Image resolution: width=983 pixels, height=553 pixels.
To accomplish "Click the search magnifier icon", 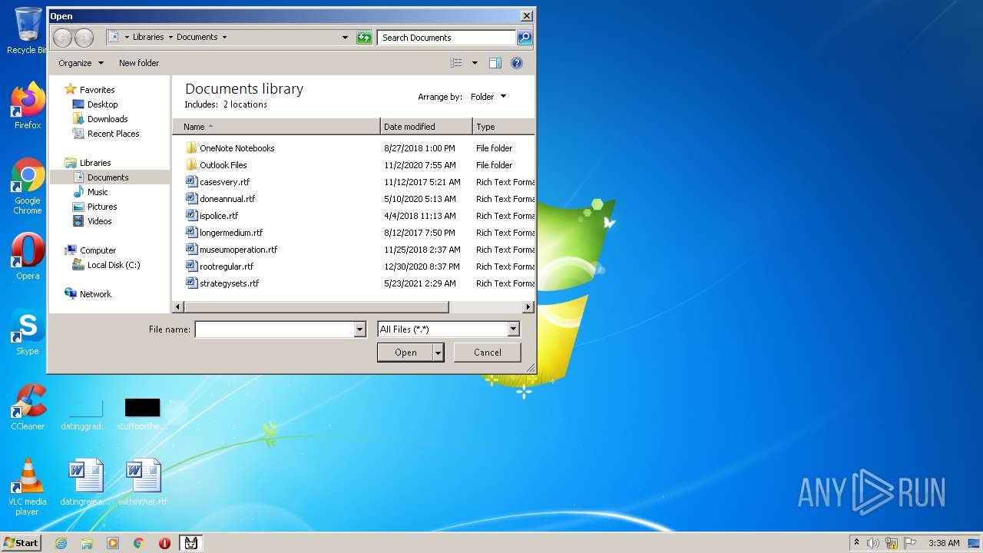I will [525, 37].
